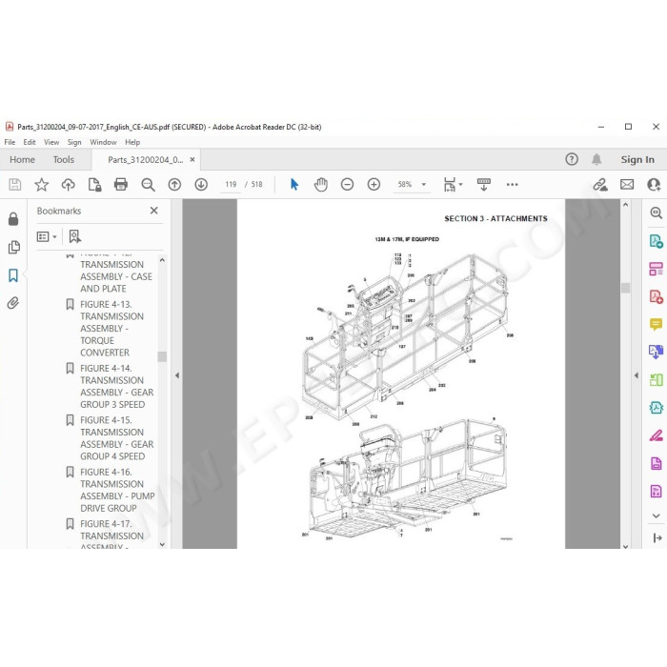Open the Help menu
This screenshot has height=667, width=667.
(x=132, y=142)
